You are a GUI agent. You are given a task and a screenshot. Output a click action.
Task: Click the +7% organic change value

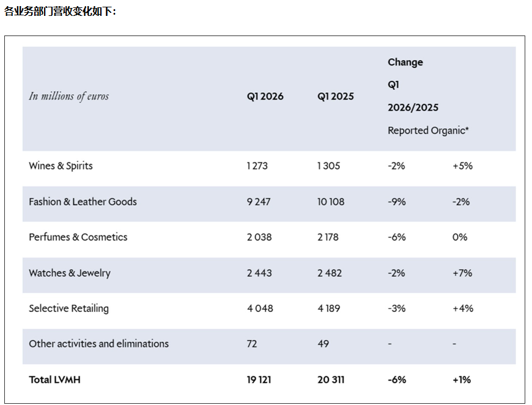(462, 273)
